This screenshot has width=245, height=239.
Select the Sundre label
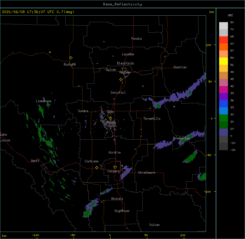(83, 111)
